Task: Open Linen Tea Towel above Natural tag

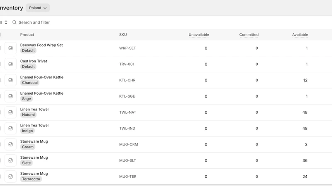Action: tap(34, 109)
